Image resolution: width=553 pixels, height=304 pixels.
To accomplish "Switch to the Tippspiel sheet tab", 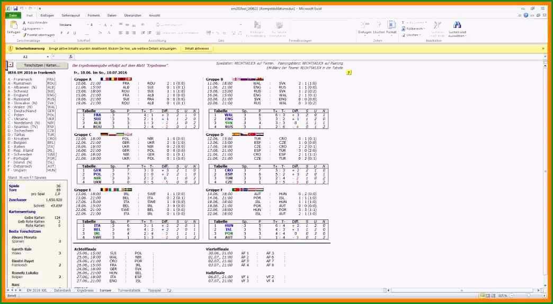I will (x=155, y=290).
